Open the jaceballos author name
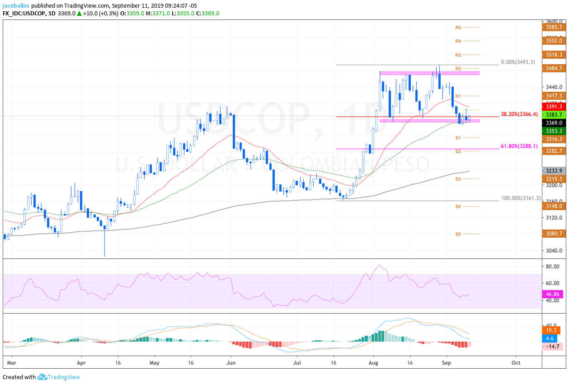This screenshot has height=385, width=569. tap(16, 6)
